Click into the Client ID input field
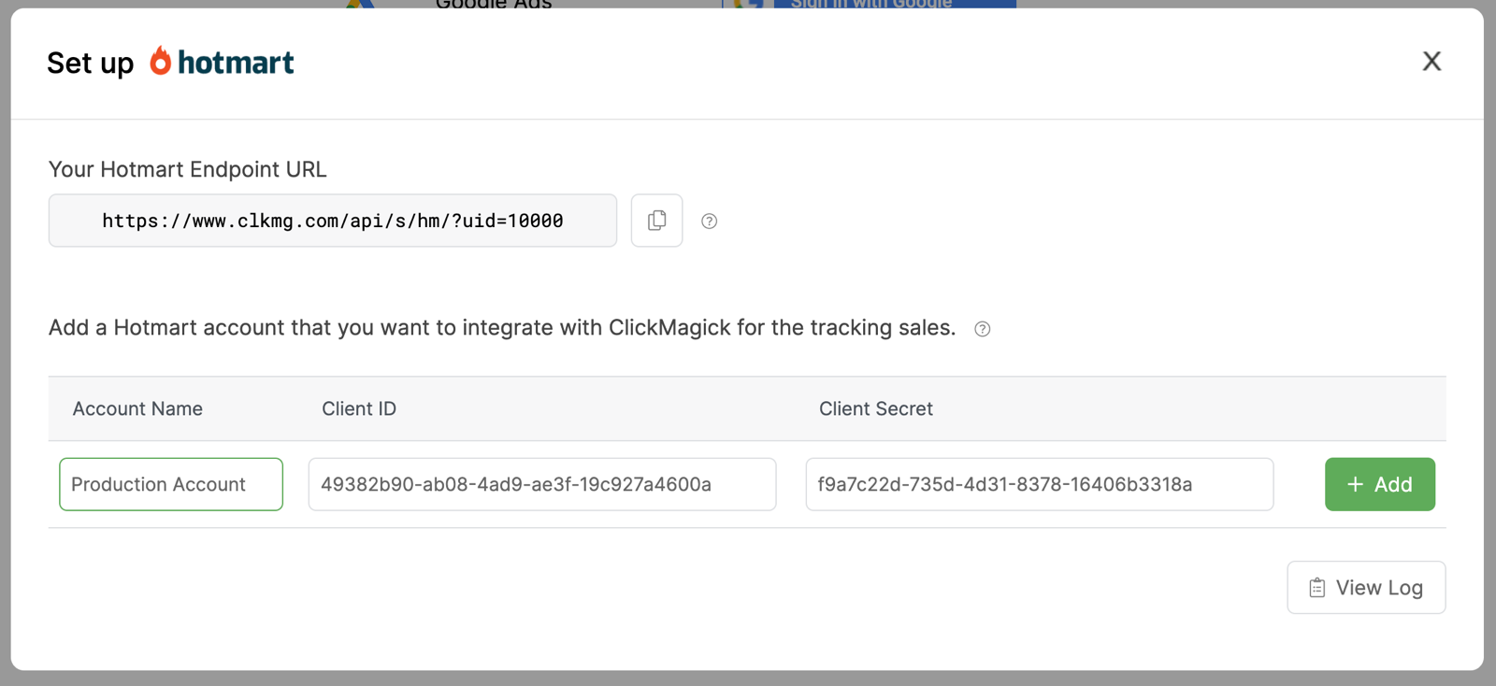The image size is (1496, 686). point(542,484)
